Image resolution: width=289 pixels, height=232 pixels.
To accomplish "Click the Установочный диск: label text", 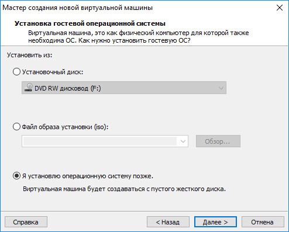I will (x=53, y=72).
